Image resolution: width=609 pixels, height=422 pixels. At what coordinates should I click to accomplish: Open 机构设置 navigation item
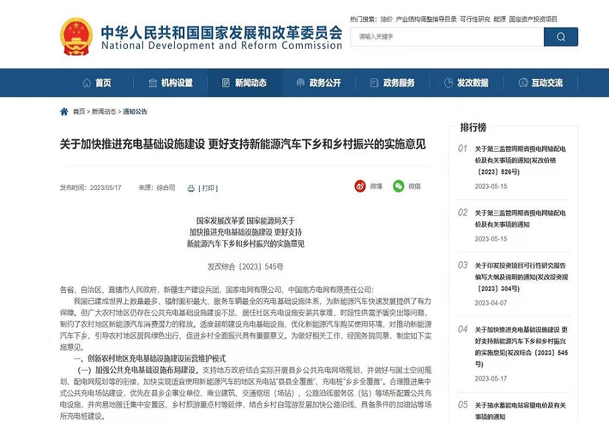coord(170,83)
